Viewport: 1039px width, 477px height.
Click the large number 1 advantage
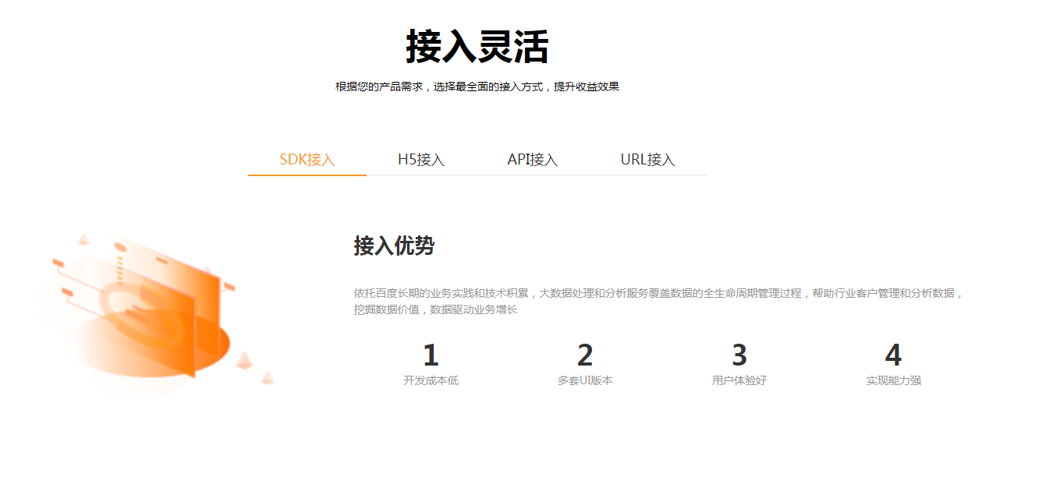coord(431,356)
